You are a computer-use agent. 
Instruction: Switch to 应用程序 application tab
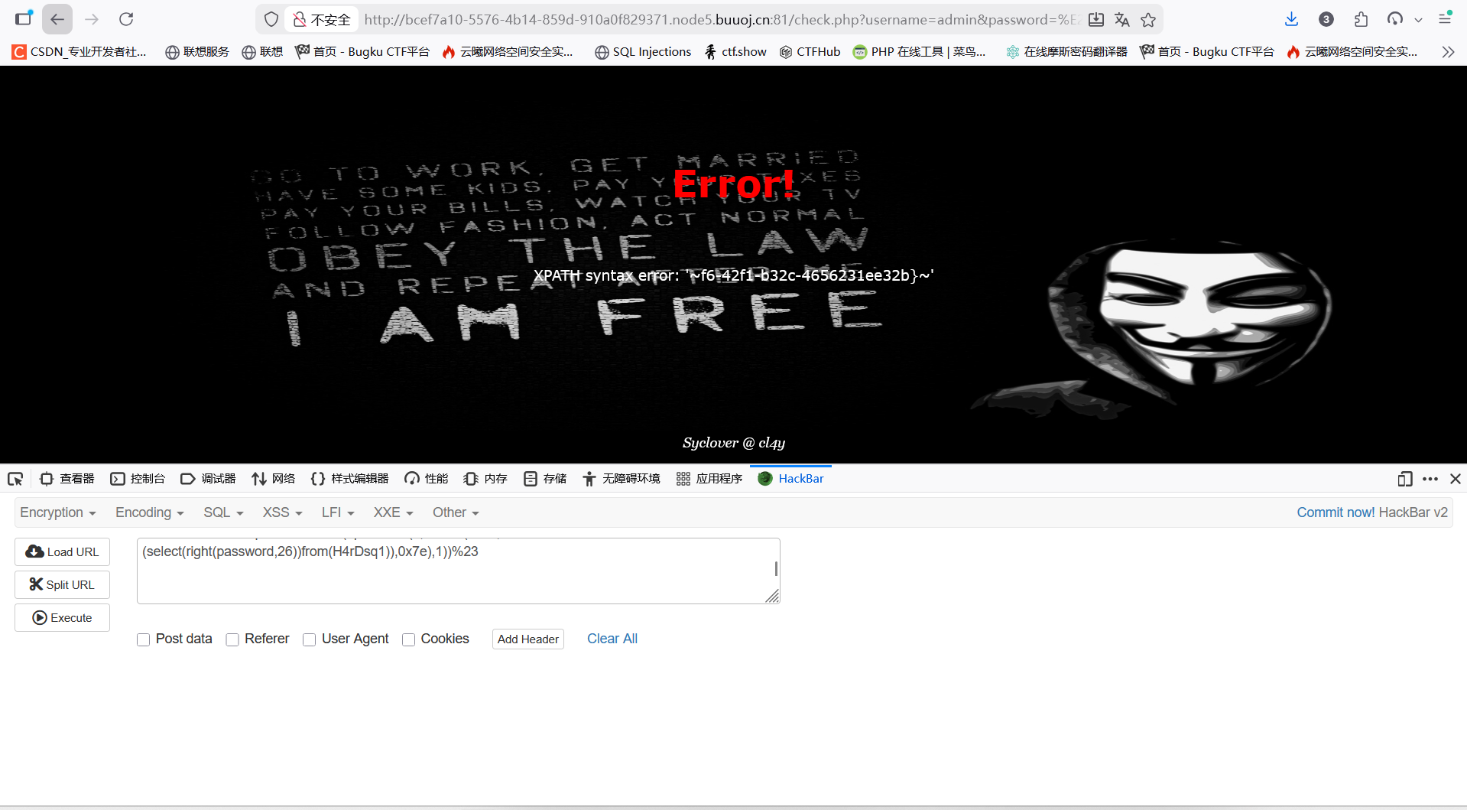(709, 479)
